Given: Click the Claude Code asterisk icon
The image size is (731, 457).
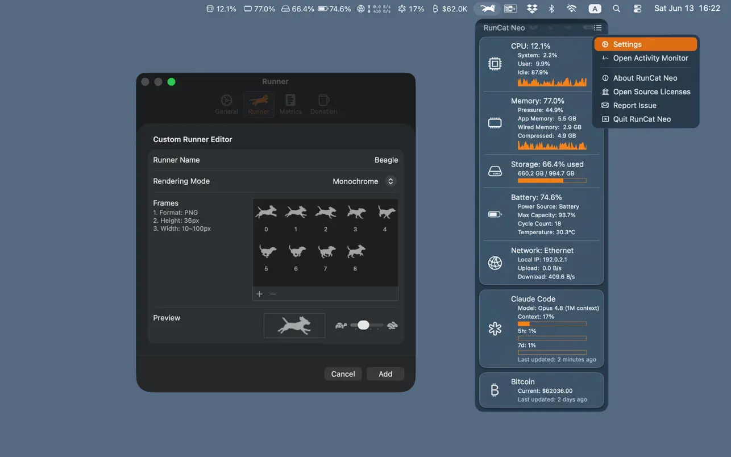Looking at the screenshot, I should pos(495,329).
